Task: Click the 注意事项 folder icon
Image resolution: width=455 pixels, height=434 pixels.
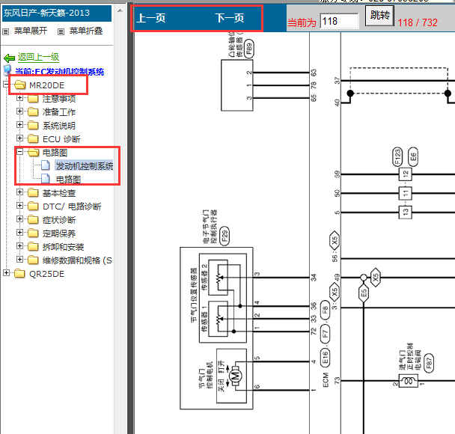Action: tap(33, 99)
